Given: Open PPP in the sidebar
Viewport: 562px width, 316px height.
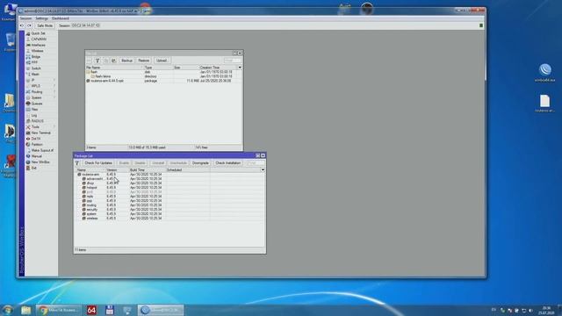Looking at the screenshot, I should click(34, 62).
